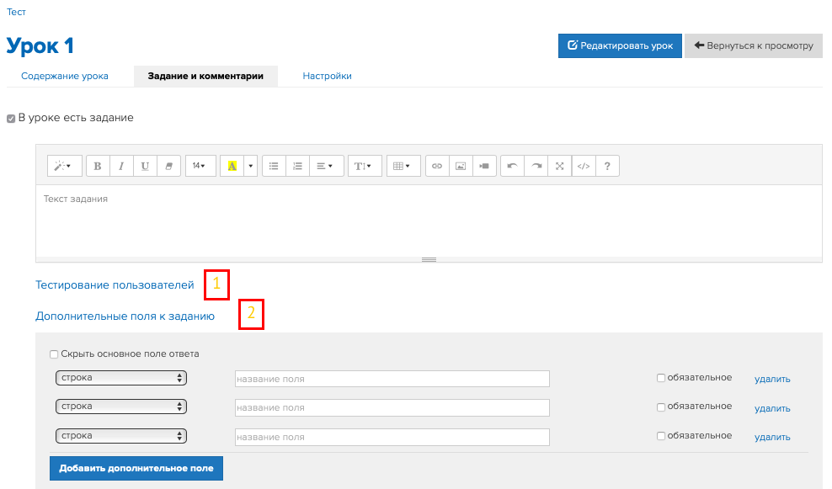Open the magic wand style menu

click(64, 166)
